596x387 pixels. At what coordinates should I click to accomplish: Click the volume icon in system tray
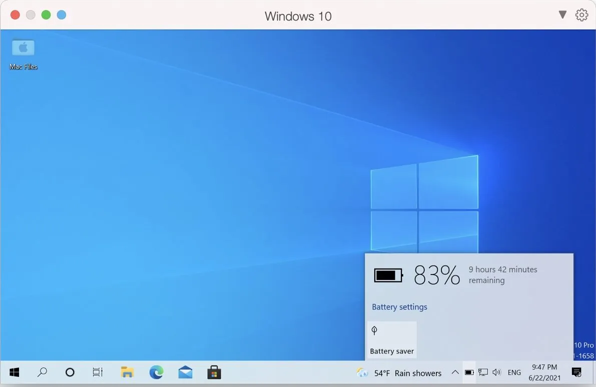click(497, 372)
